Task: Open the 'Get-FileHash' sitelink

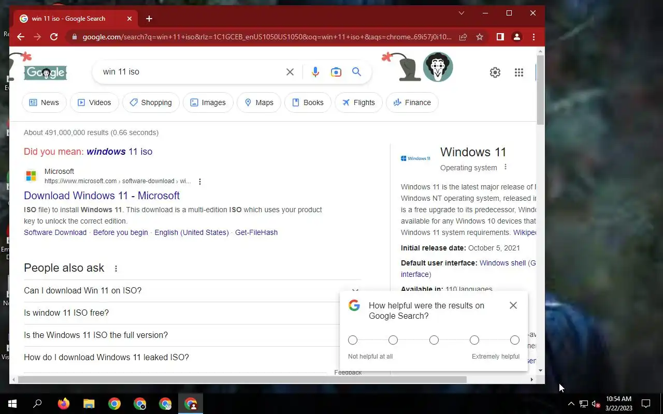Action: 256,232
